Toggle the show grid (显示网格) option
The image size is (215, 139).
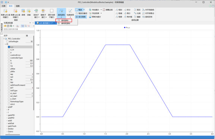(x=81, y=17)
